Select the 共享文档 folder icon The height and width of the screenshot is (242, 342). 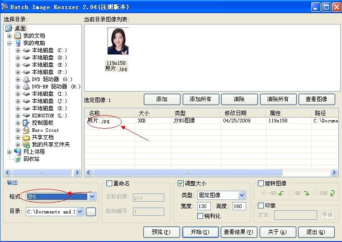click(26, 137)
